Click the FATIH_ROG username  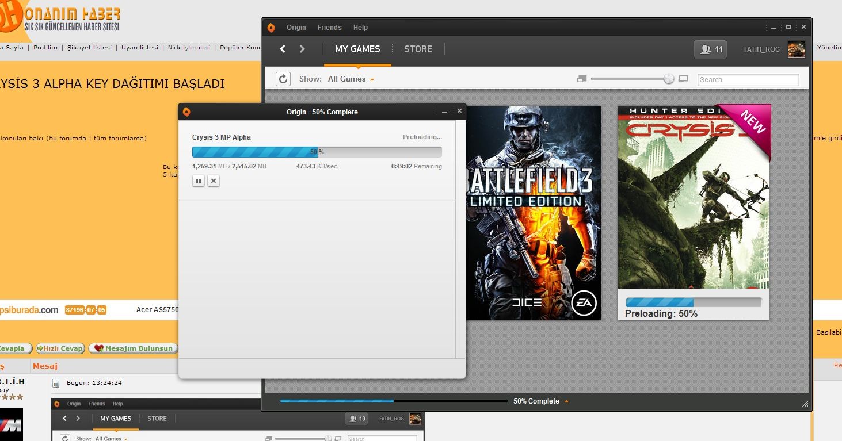click(761, 49)
